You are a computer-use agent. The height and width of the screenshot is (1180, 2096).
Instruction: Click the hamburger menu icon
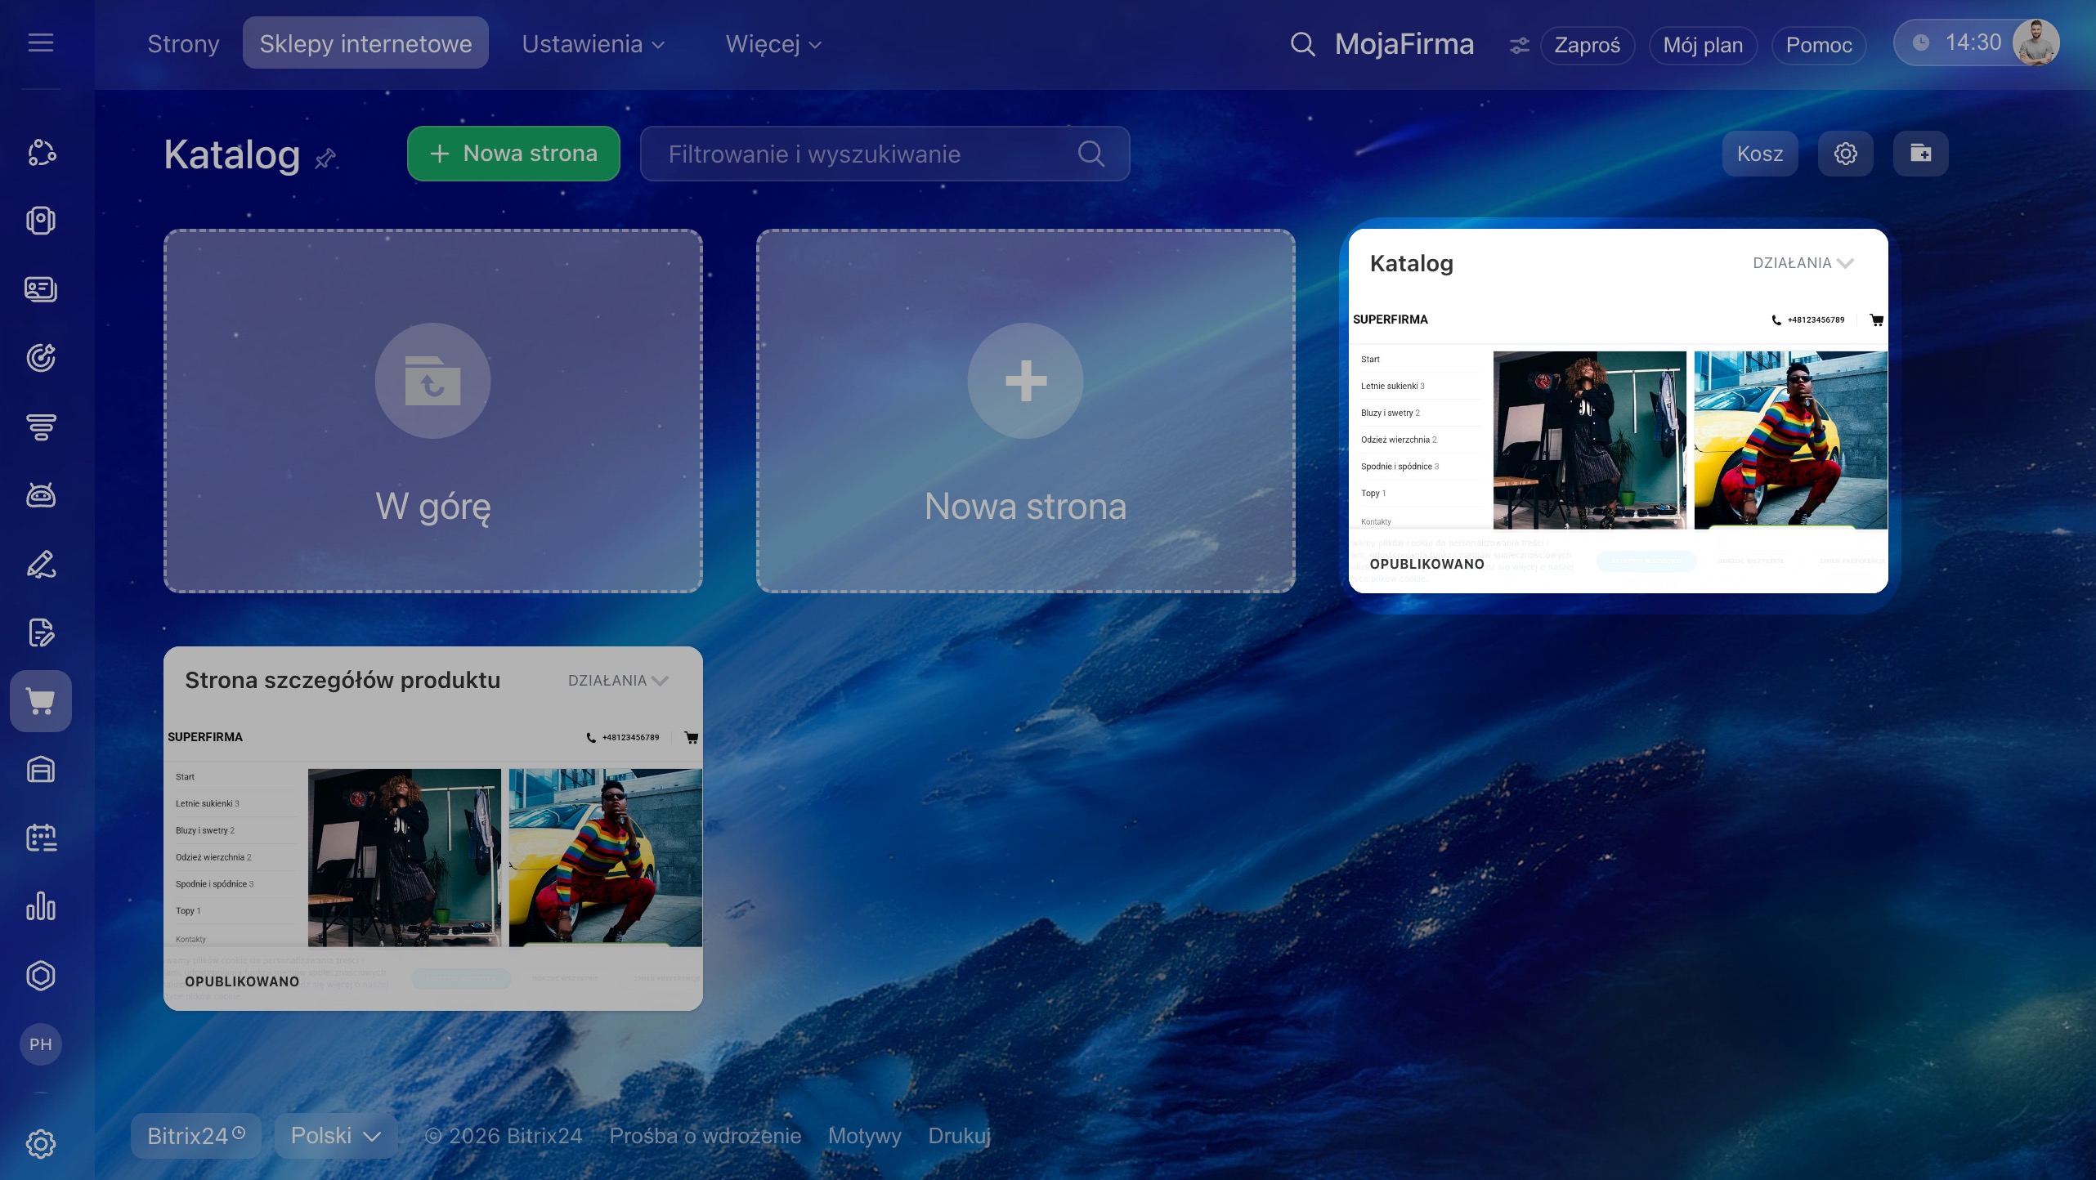[x=41, y=42]
